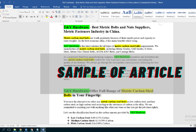This screenshot has width=196, height=132.
Task: Apply the Heading 4 style
Action: pos(160,14)
